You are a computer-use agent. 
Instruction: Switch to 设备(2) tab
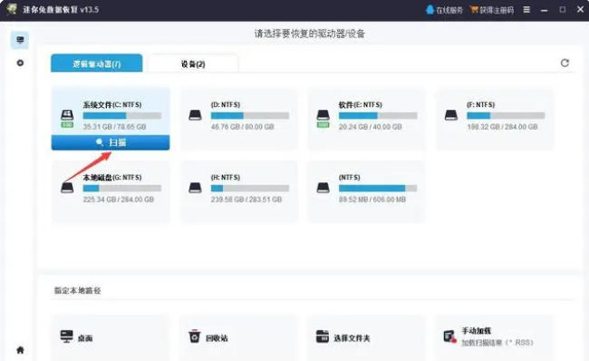coord(193,63)
